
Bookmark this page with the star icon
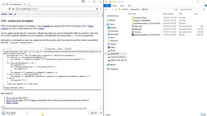click(97, 9)
